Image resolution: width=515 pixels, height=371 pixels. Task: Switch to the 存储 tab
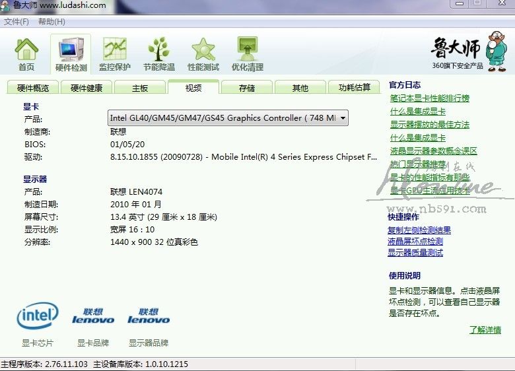coord(247,88)
